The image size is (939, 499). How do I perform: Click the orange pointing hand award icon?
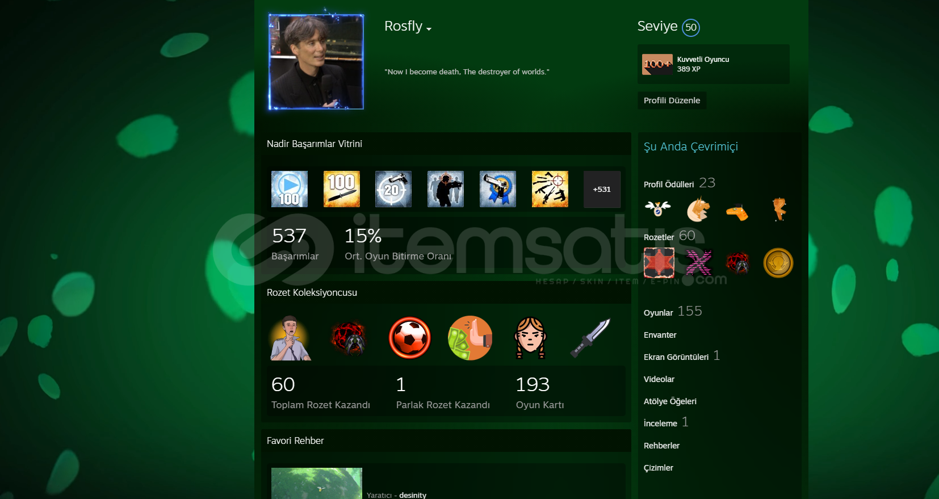[737, 212]
